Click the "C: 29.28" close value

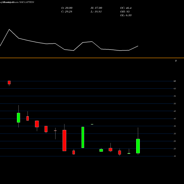click(67, 12)
